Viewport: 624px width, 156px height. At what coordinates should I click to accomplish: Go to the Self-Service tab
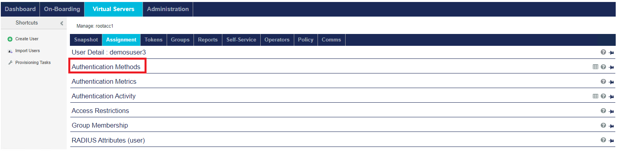point(241,39)
